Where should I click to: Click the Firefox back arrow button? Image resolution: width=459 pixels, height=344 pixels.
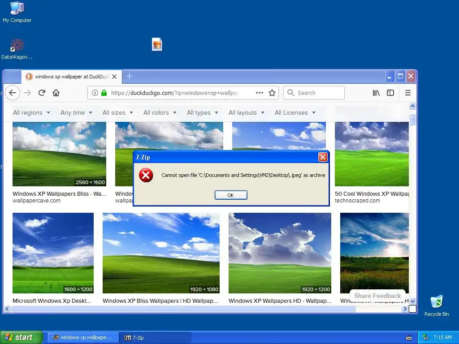pyautogui.click(x=12, y=93)
